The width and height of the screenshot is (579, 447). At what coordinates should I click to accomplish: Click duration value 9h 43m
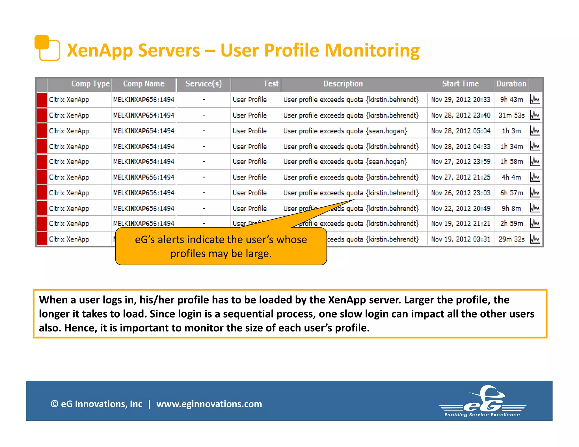coord(511,100)
